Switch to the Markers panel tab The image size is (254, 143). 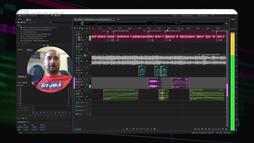coord(20,49)
